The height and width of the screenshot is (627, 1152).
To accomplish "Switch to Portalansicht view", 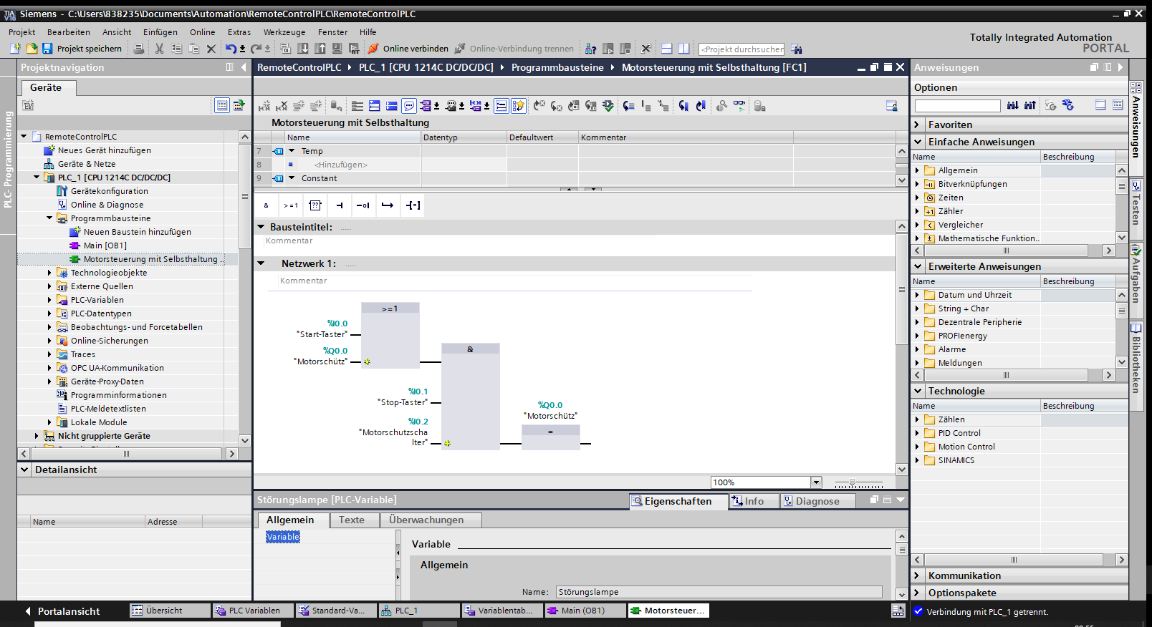I will point(62,611).
